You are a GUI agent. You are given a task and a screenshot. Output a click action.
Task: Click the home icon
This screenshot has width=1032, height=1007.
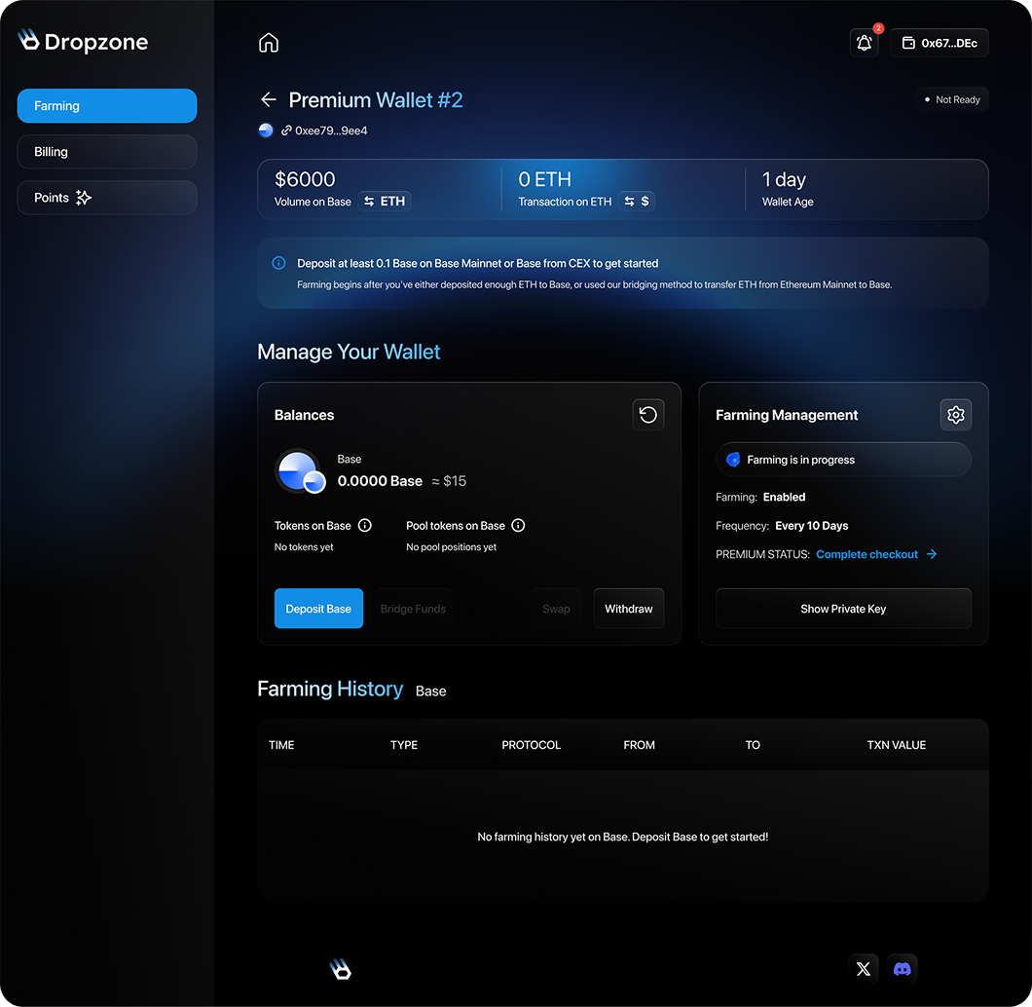pyautogui.click(x=268, y=43)
